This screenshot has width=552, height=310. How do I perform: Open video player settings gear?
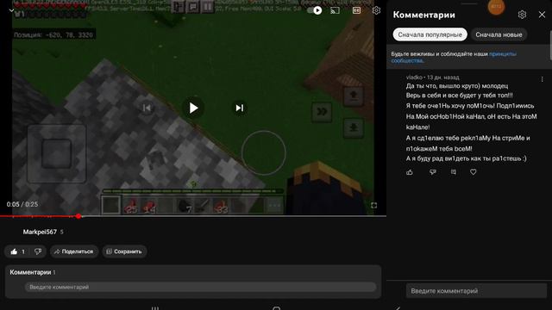[376, 10]
